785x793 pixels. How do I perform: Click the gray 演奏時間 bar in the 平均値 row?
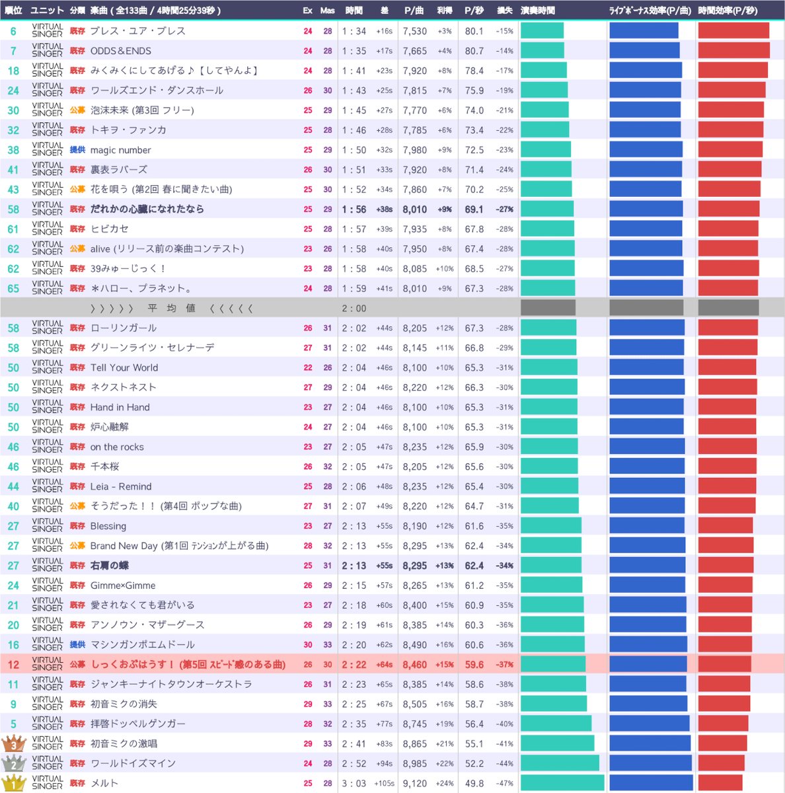point(548,308)
